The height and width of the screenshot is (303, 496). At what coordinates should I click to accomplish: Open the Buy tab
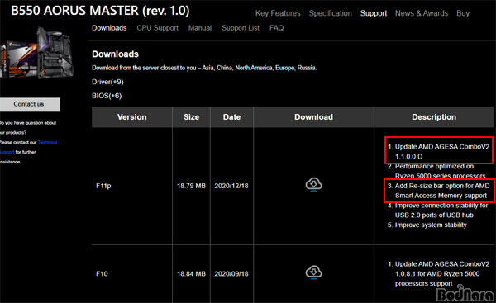pyautogui.click(x=463, y=13)
